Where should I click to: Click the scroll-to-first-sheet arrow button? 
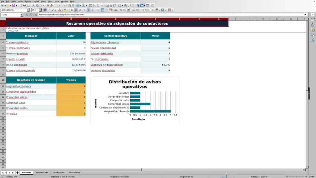[x=2, y=173]
